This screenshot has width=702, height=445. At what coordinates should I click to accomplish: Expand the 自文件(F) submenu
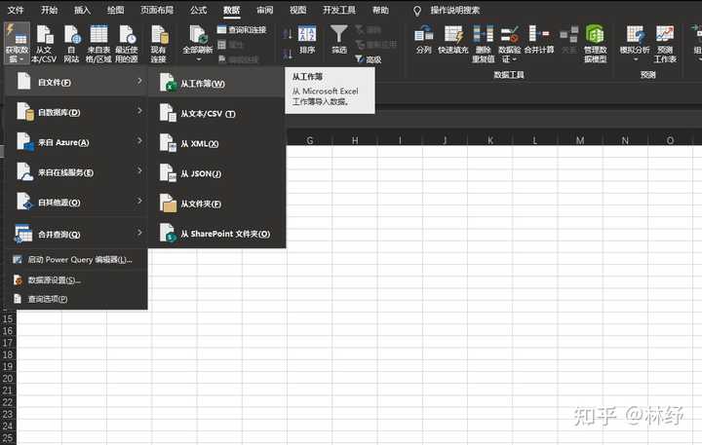pyautogui.click(x=76, y=82)
